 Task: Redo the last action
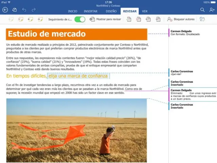click(34, 10)
